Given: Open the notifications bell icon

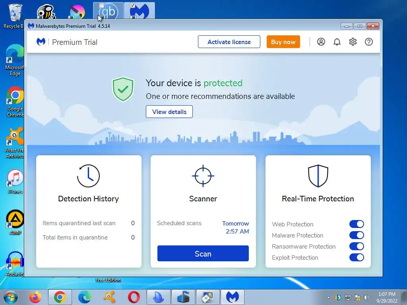Looking at the screenshot, I should (337, 42).
